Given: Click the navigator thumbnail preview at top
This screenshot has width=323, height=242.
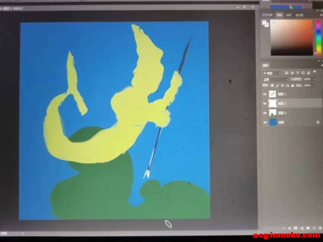Looking at the screenshot, I should tap(286, 7).
